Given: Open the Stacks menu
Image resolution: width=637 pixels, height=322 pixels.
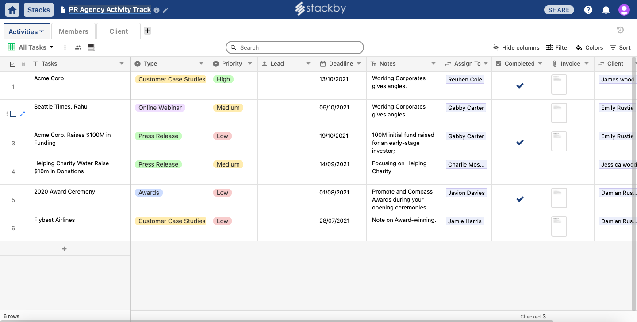Looking at the screenshot, I should point(39,10).
